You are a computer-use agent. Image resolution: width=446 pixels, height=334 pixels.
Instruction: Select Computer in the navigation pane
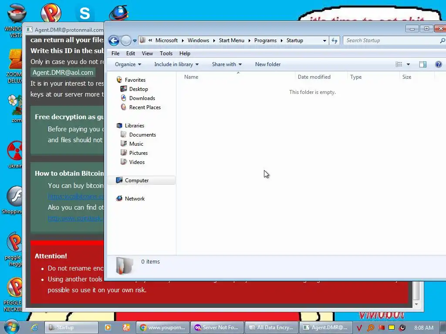click(x=142, y=180)
